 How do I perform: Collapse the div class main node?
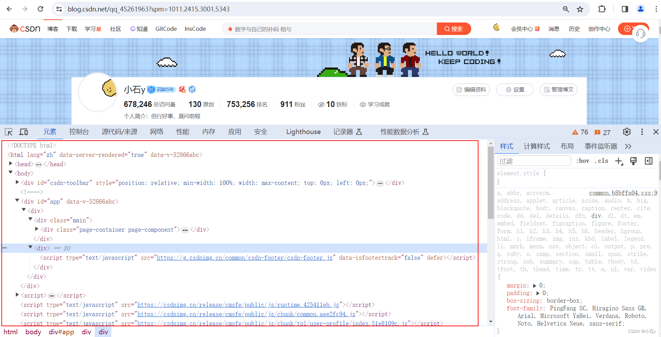(x=31, y=219)
